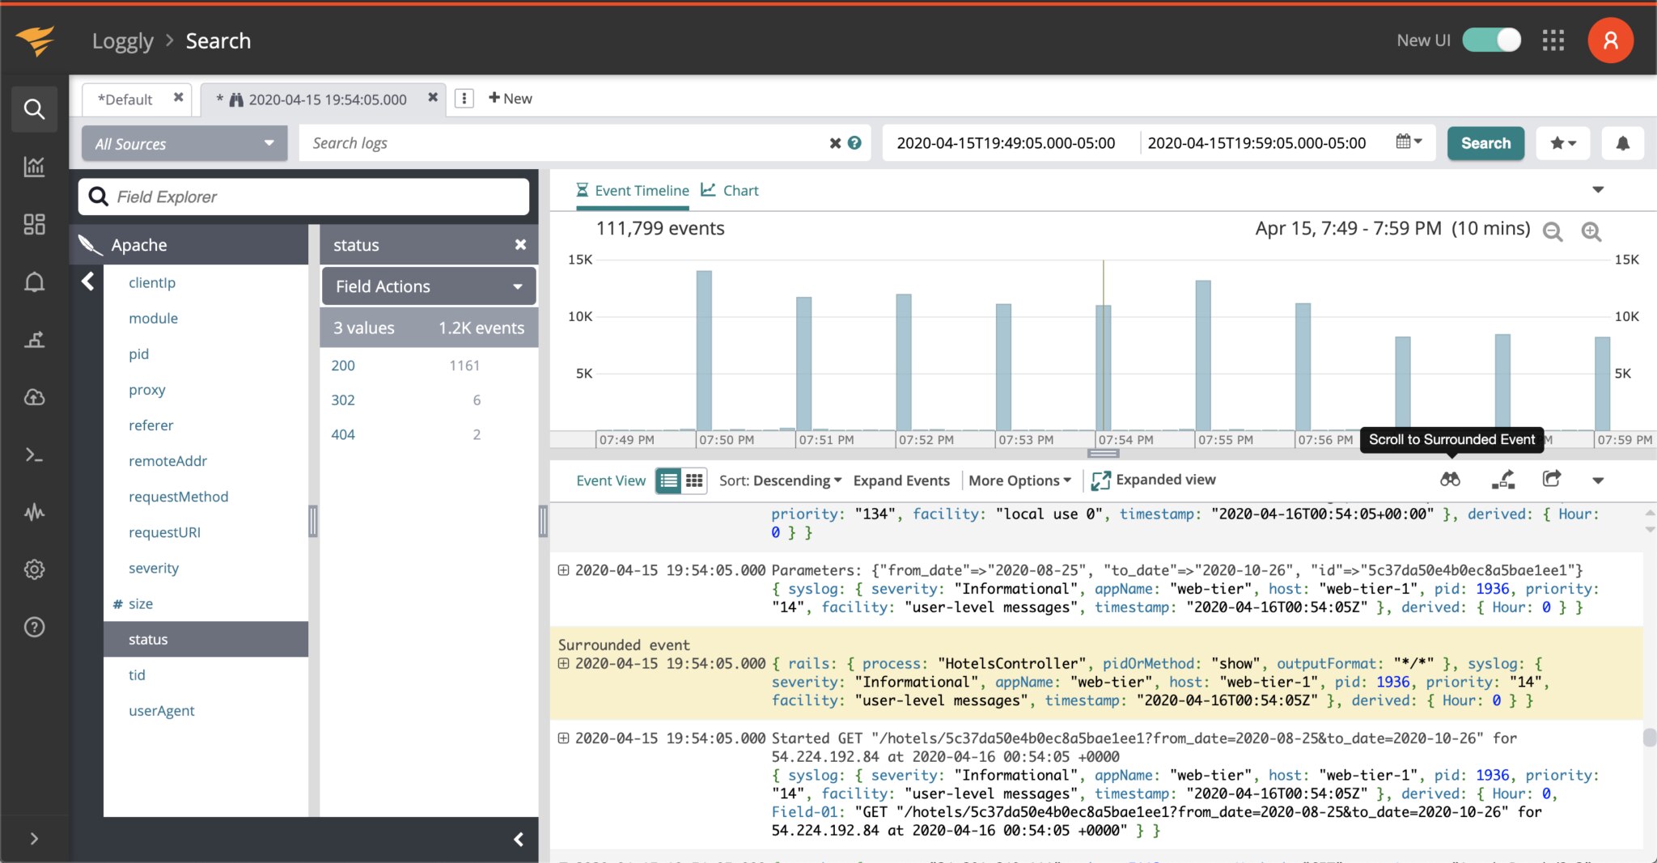Select the source groups grid icon
The image size is (1657, 863).
(x=34, y=224)
